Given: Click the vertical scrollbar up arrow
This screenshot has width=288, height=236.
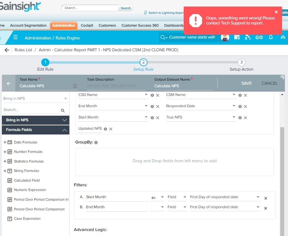Looking at the screenshot, I should [282, 94].
